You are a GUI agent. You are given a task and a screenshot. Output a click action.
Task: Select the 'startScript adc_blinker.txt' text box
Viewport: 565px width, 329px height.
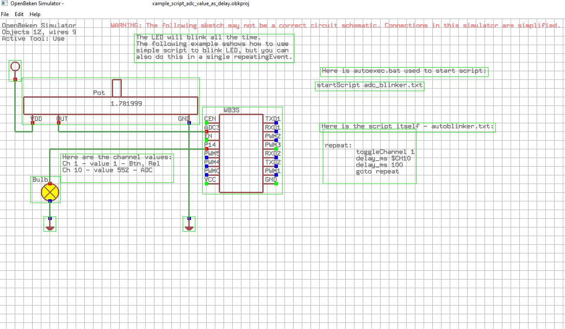coord(369,86)
